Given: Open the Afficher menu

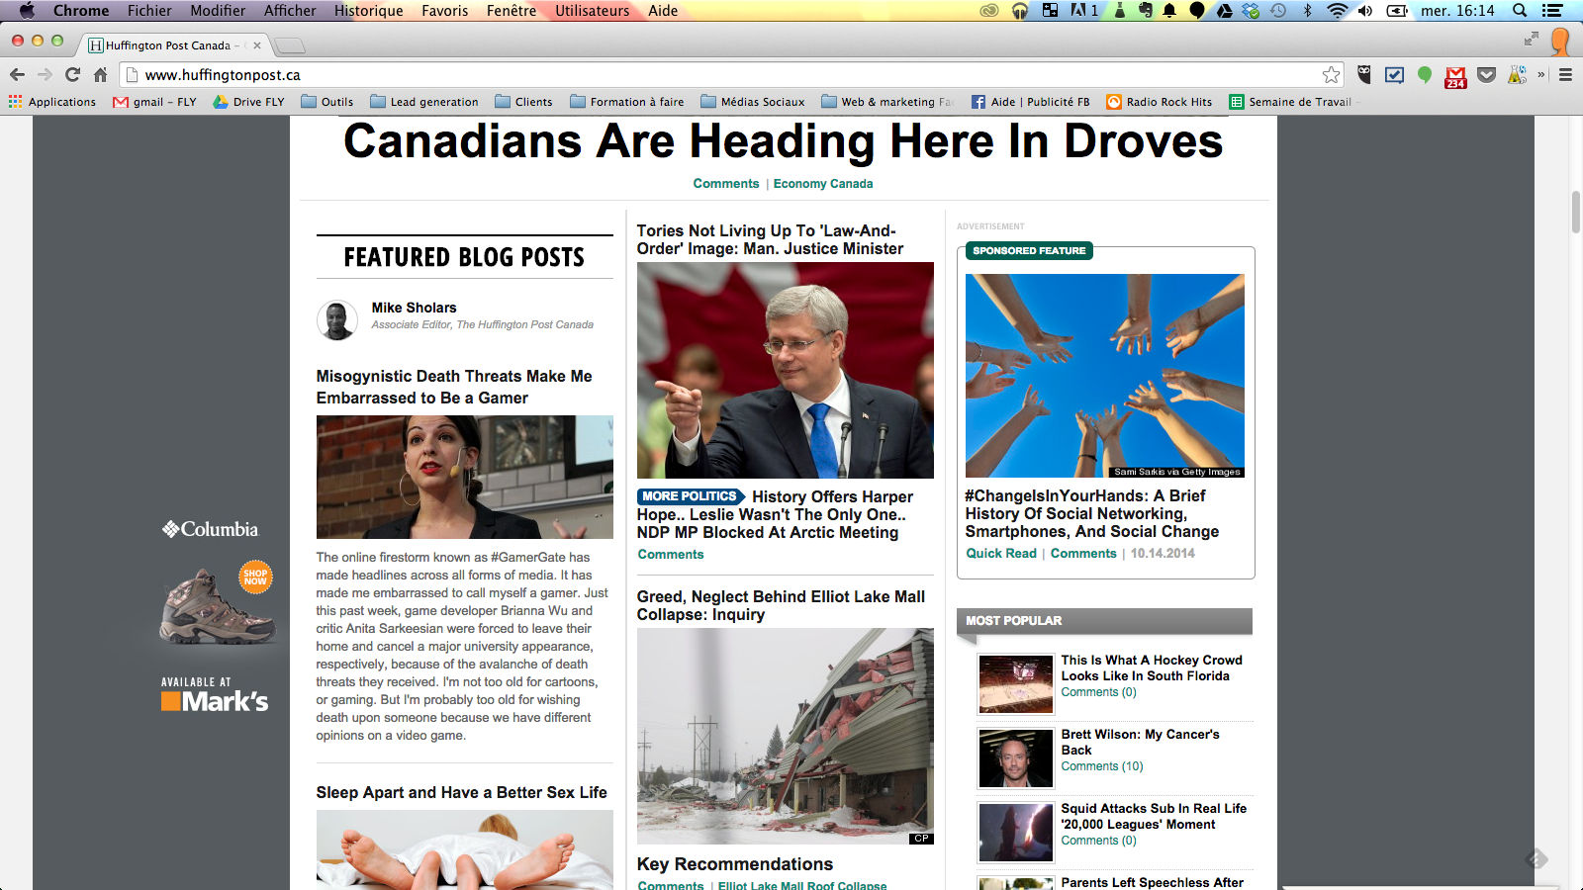Looking at the screenshot, I should (290, 11).
